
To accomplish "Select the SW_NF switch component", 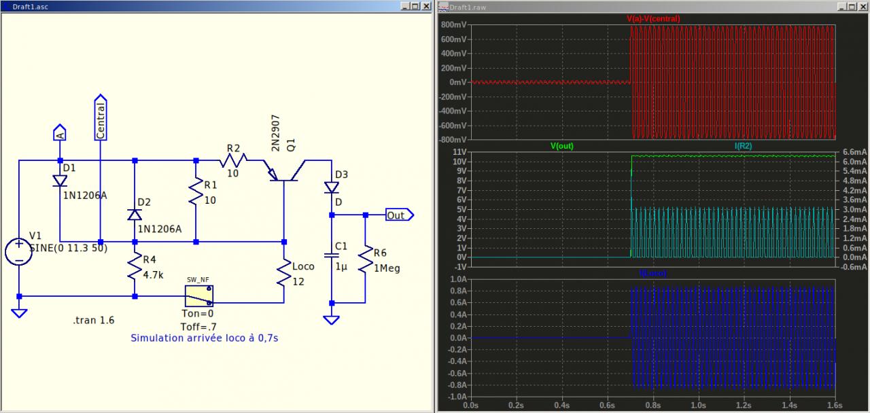I will coord(199,296).
